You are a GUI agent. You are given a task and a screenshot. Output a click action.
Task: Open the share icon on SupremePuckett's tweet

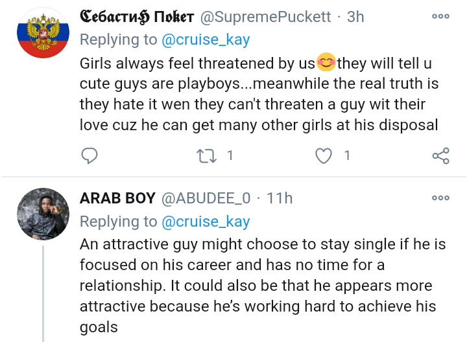(440, 155)
